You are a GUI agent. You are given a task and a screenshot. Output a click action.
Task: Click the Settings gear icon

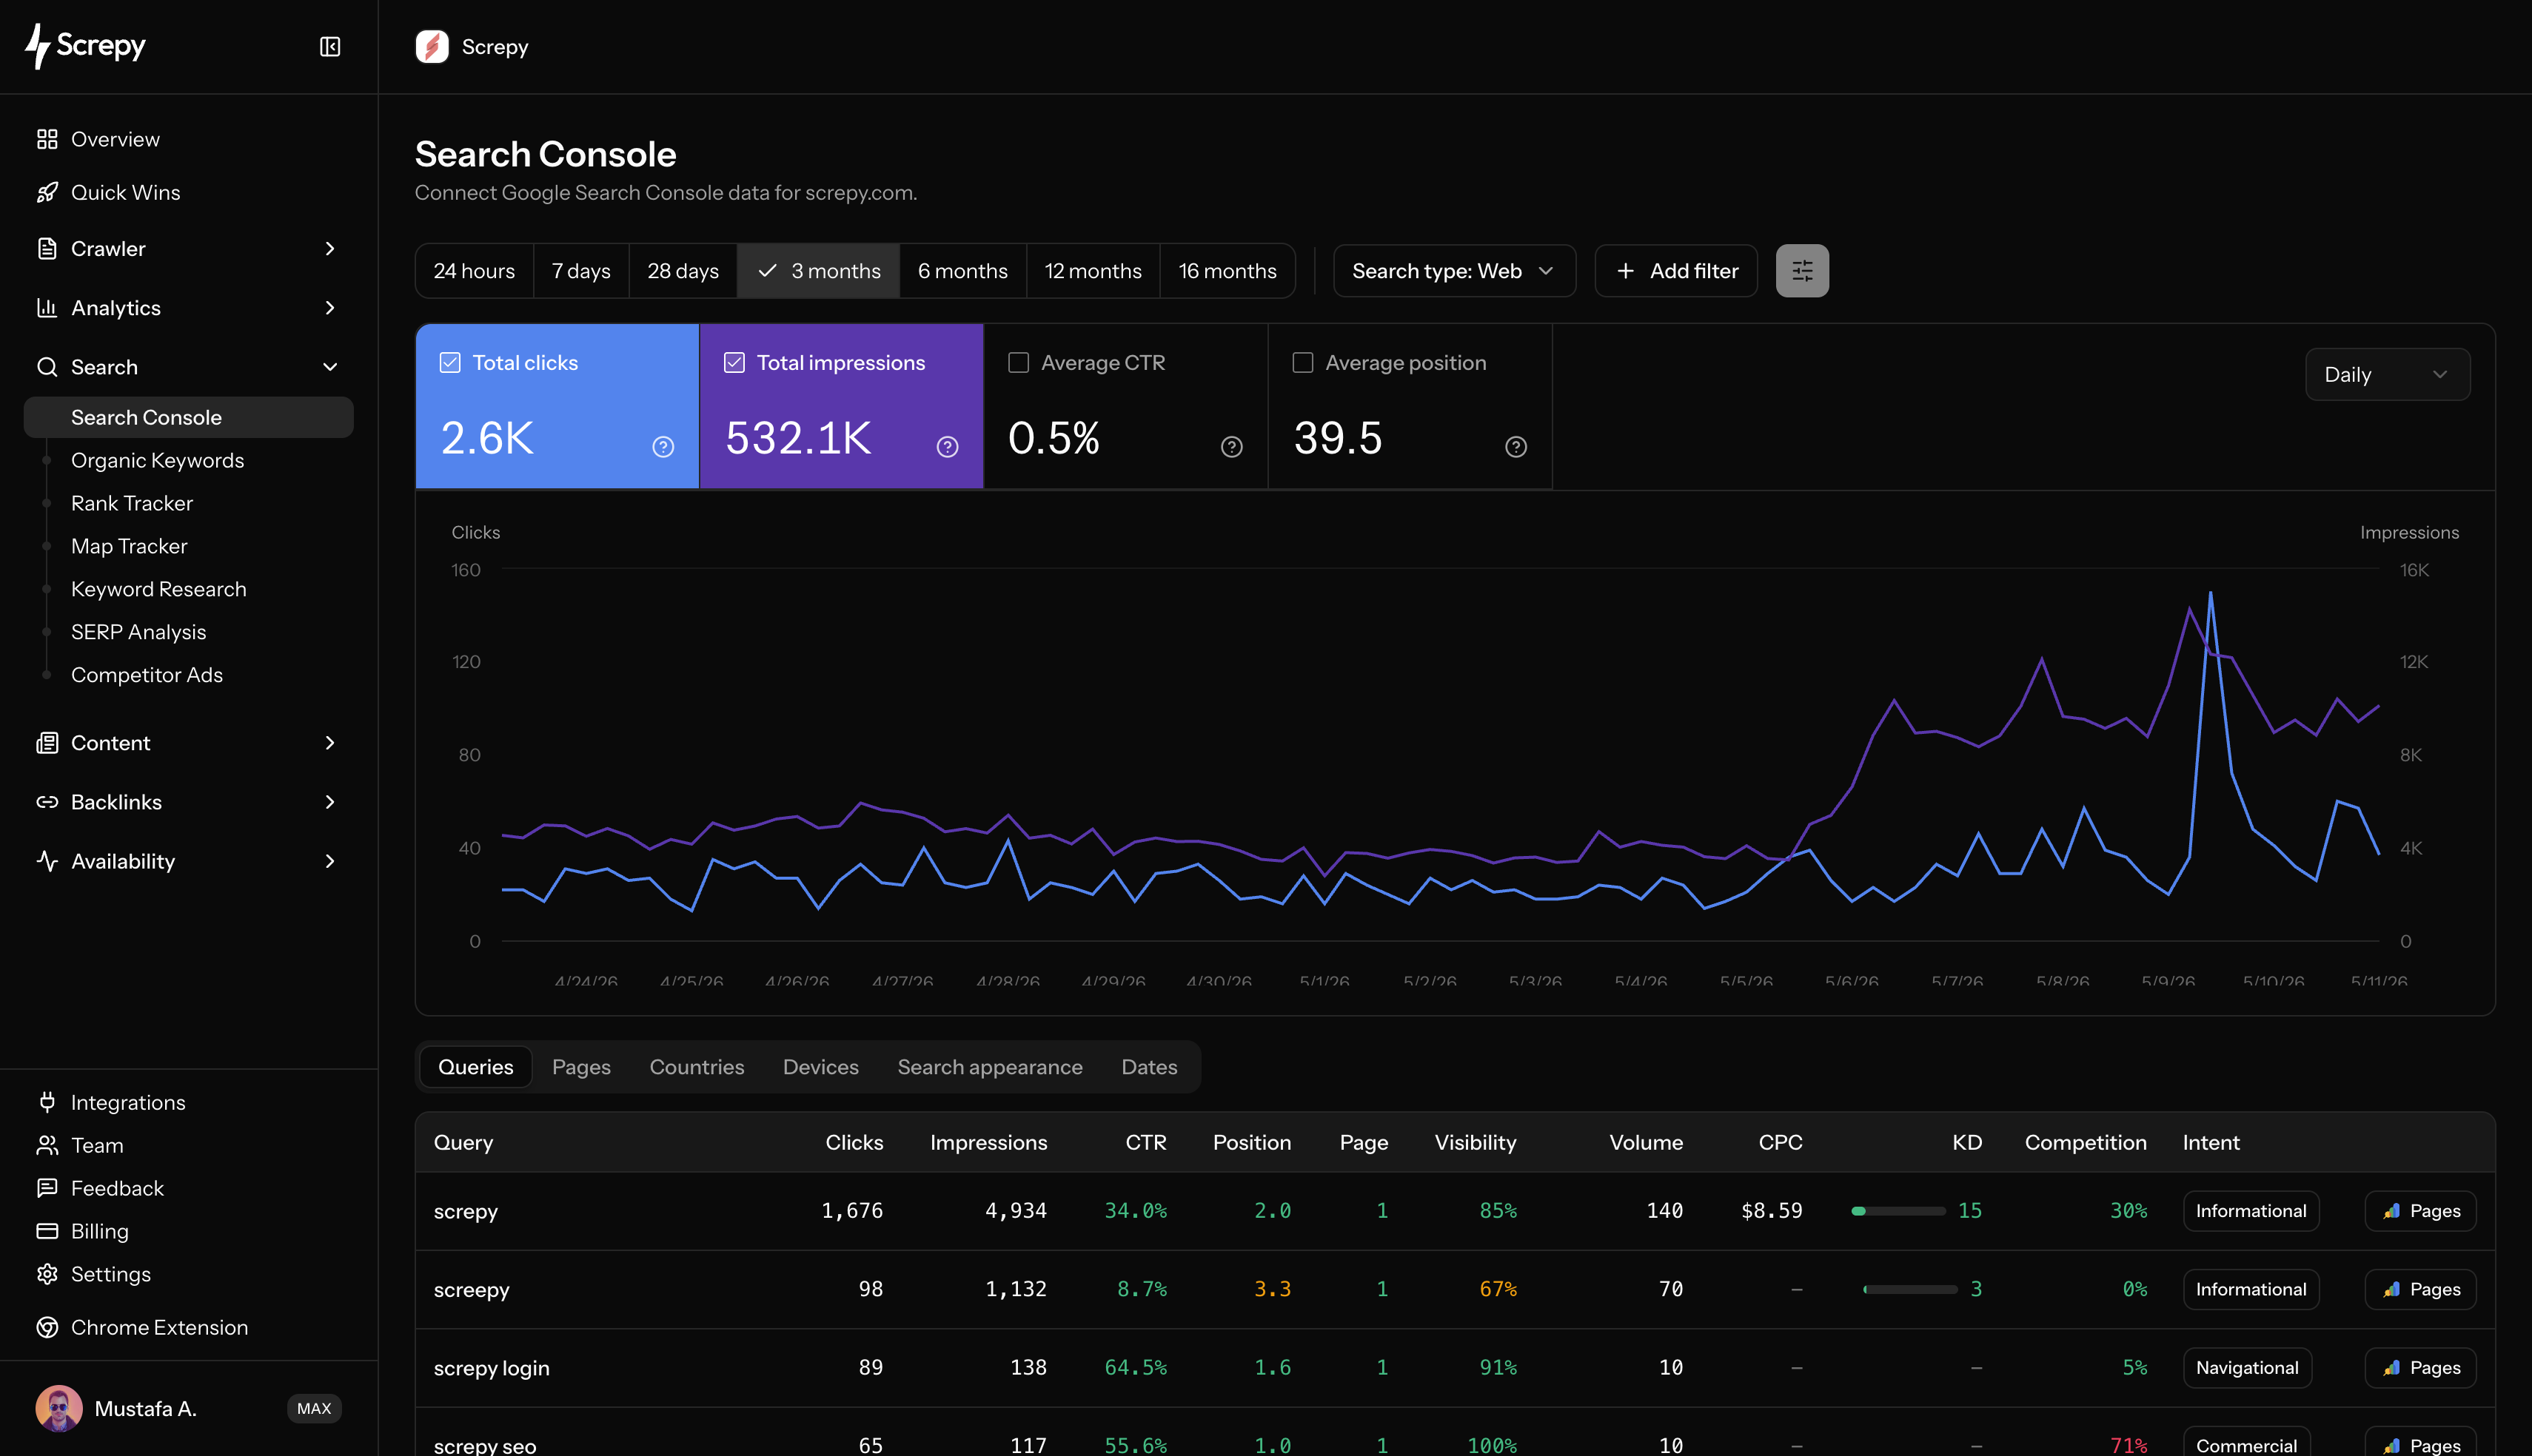tap(47, 1274)
